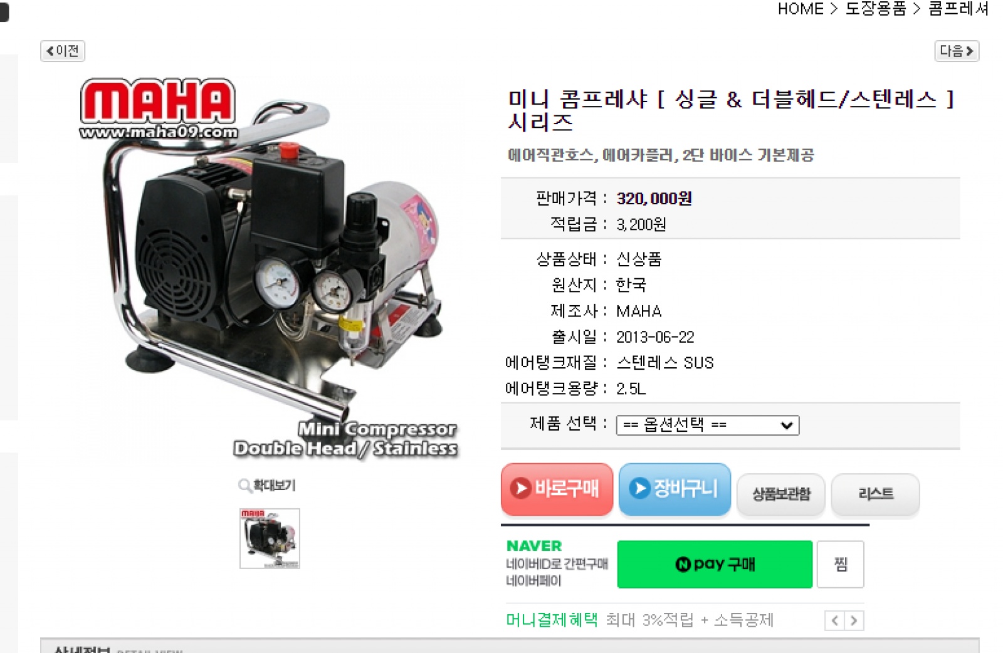Screen dimensions: 1003x653
Task: Open 도장용품 breadcrumb category
Action: point(876,9)
